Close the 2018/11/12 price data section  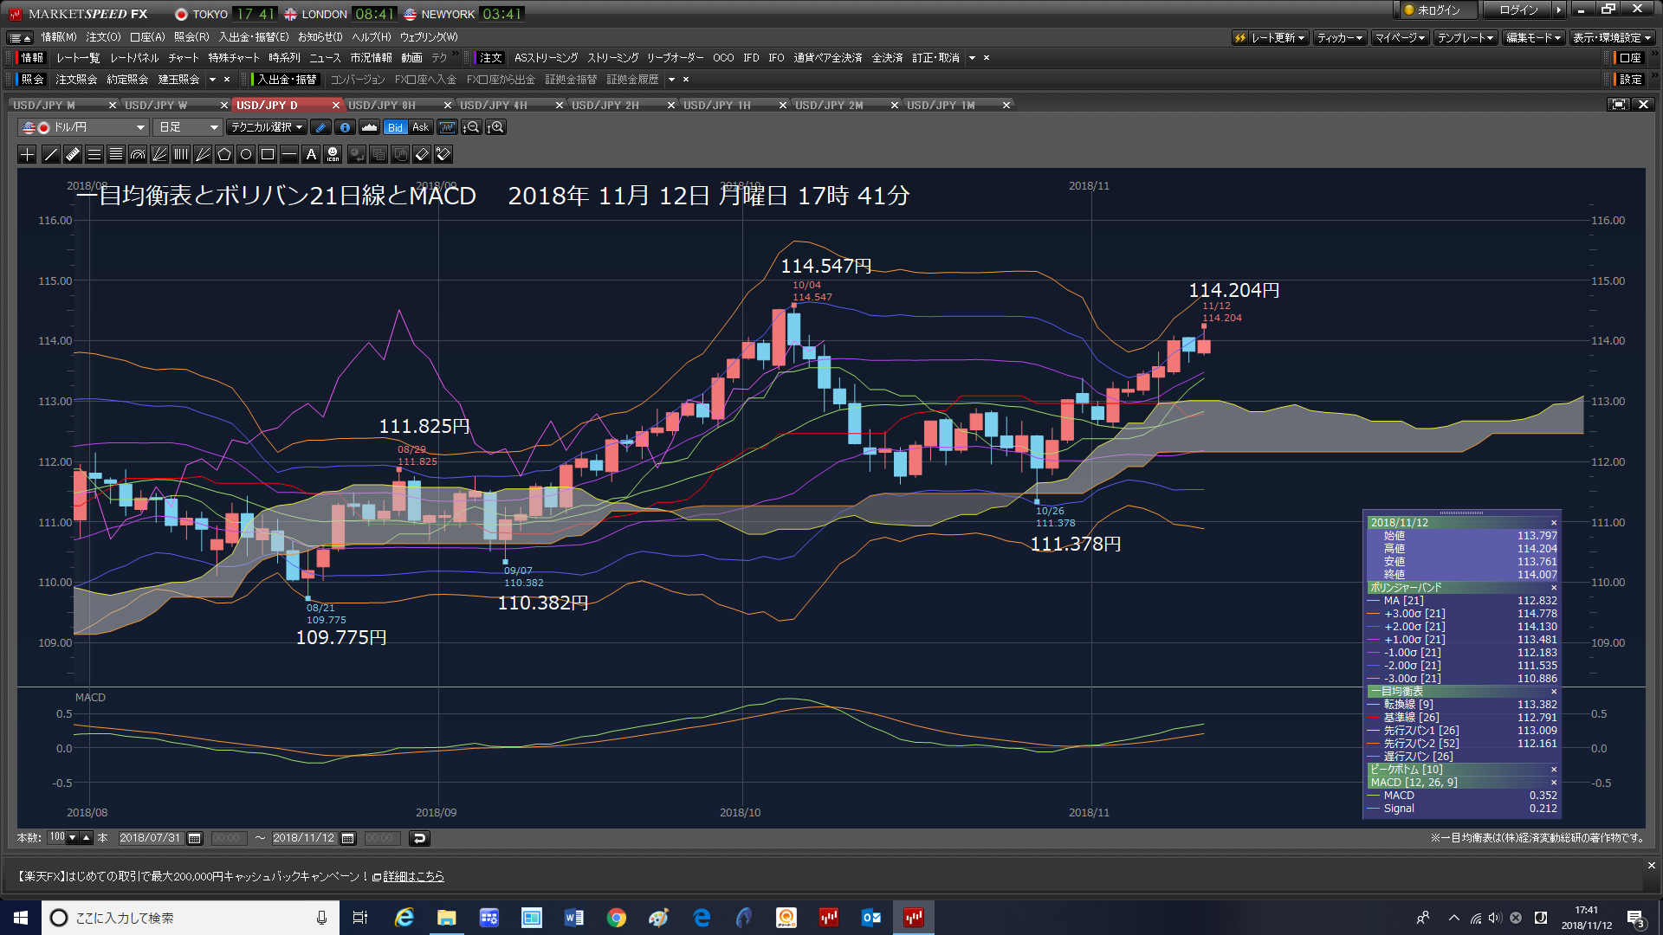point(1553,523)
